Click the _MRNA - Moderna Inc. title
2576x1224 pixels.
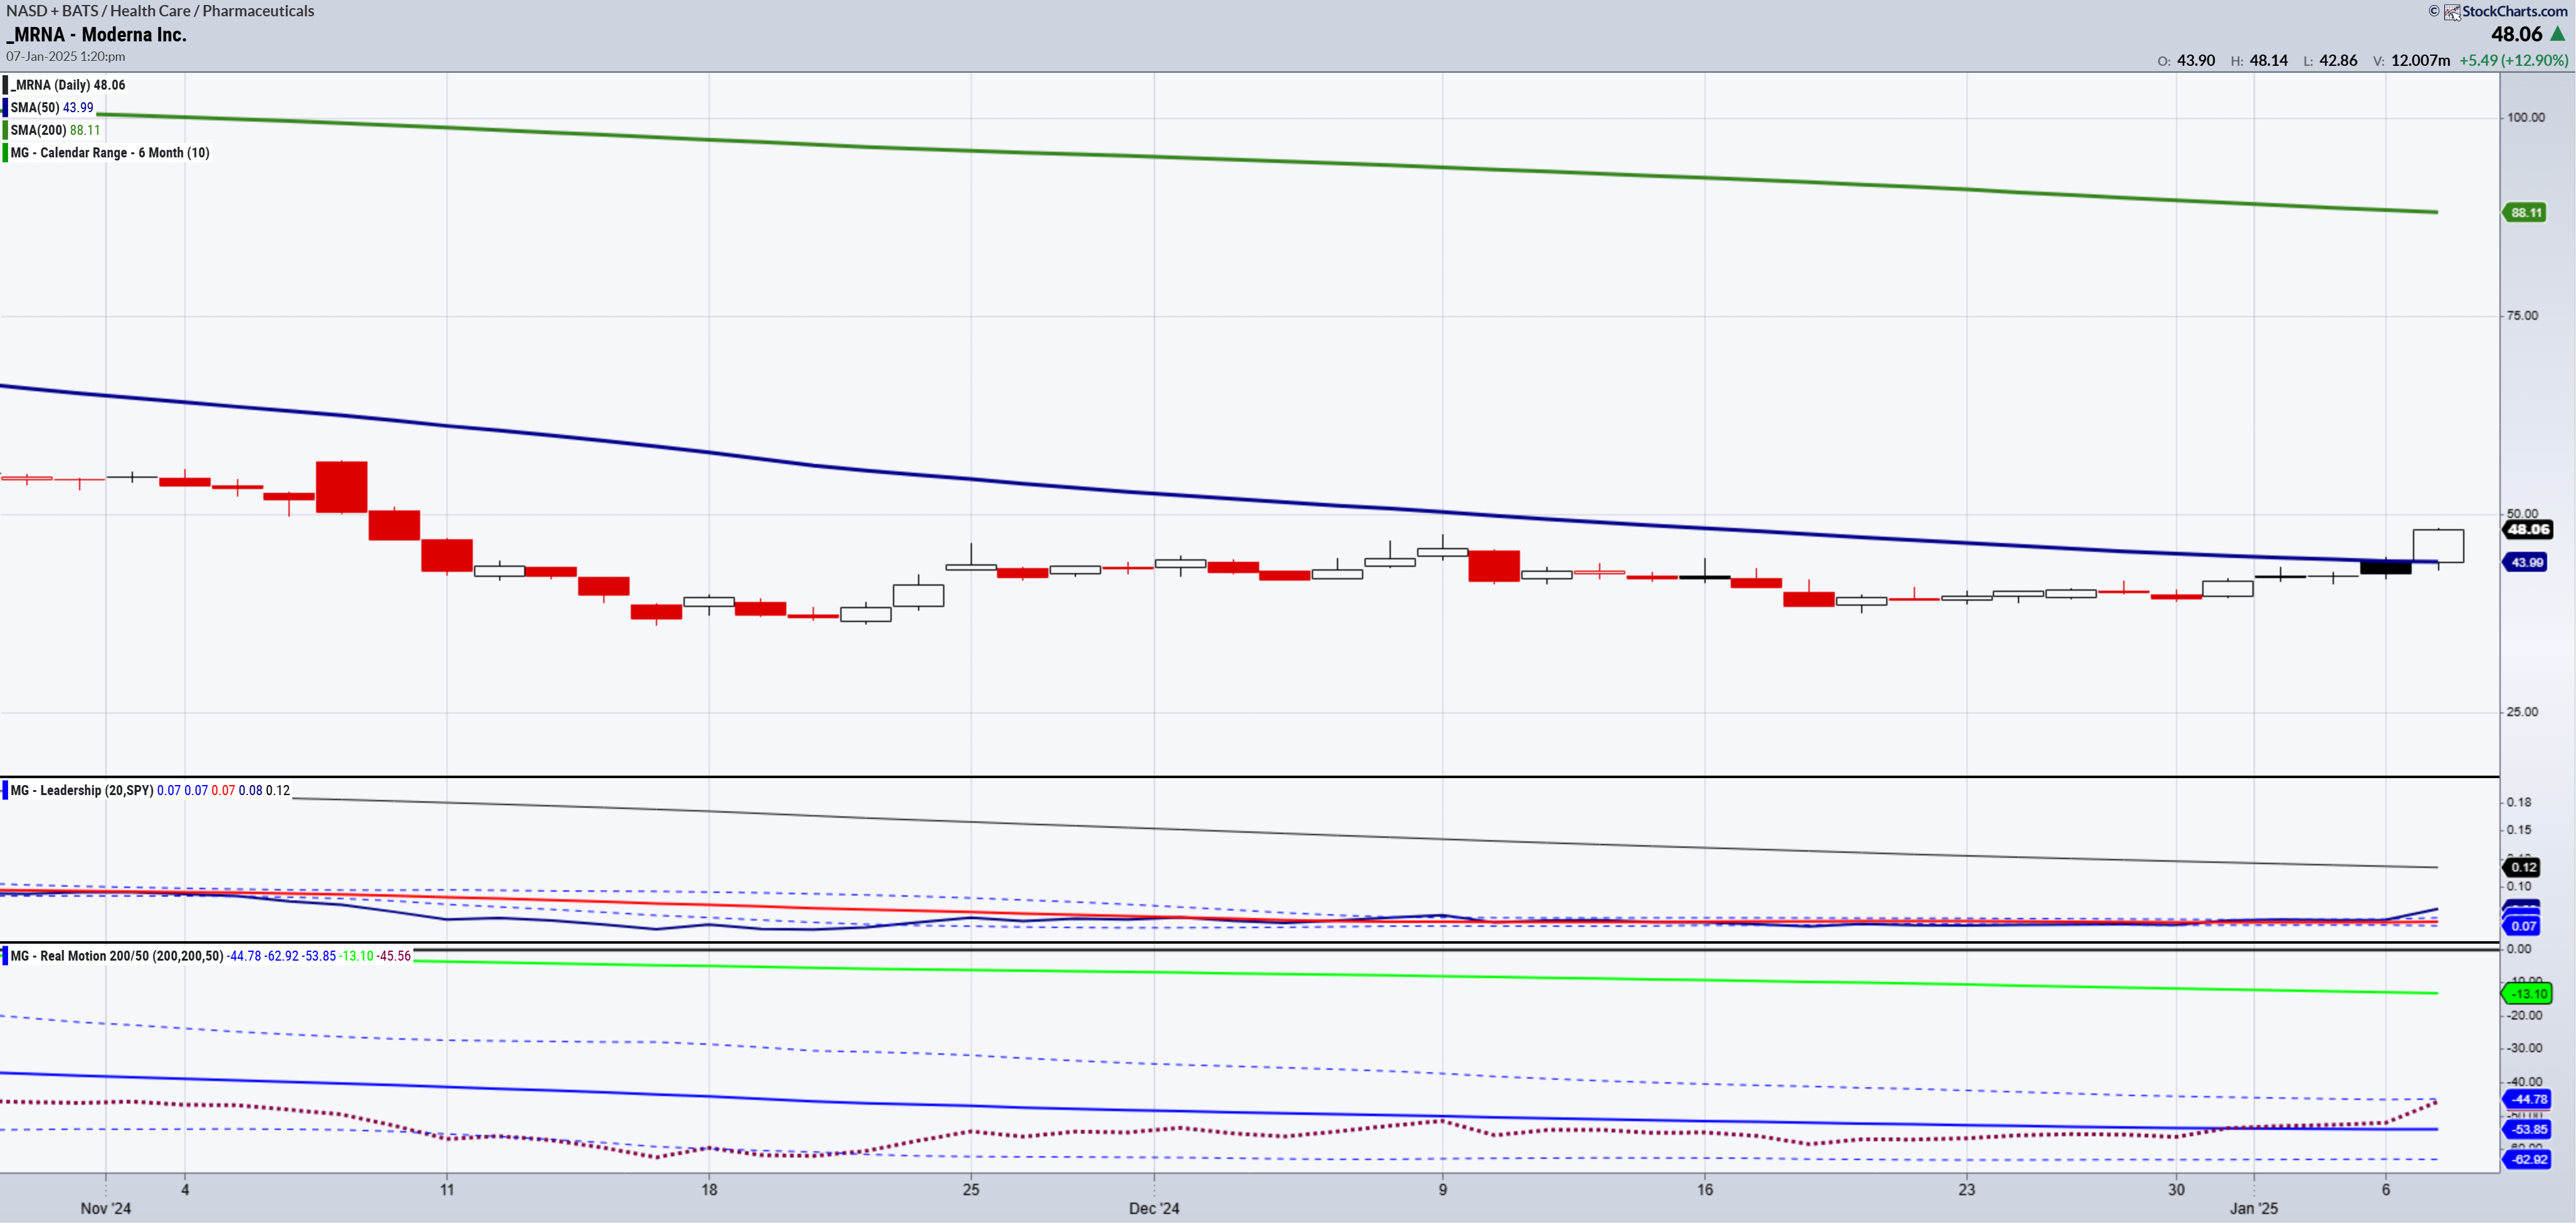[x=96, y=35]
